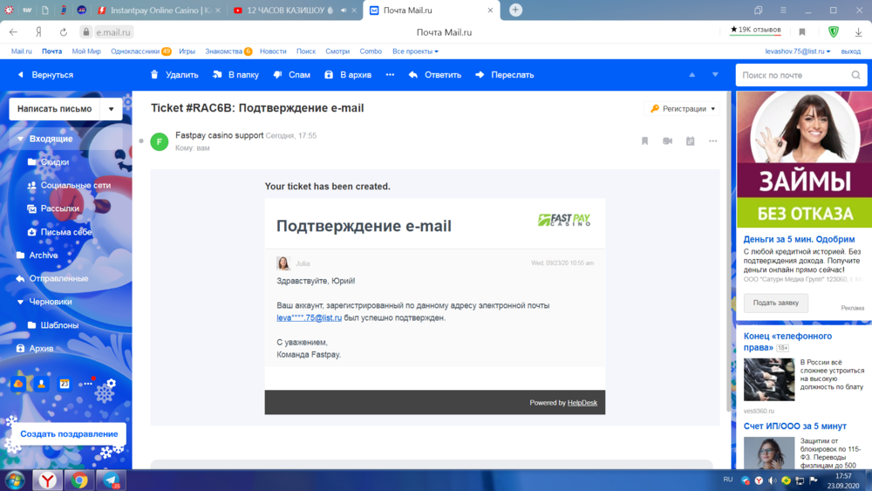
Task: Click Создать поздравление button
Action: pyautogui.click(x=69, y=433)
